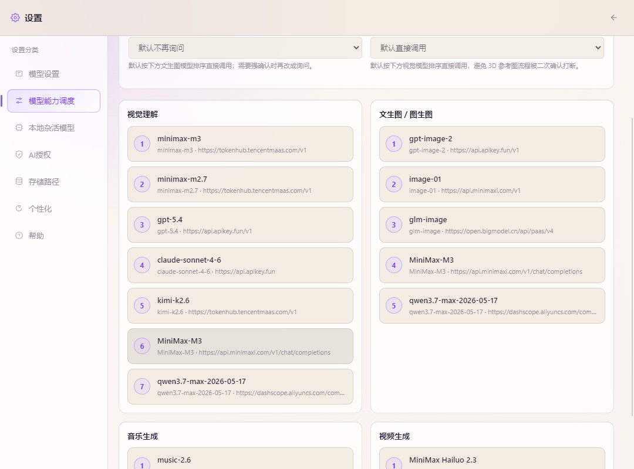The height and width of the screenshot is (469, 634).
Task: Click the 本地杂活模型 chip icon
Action: [x=19, y=128]
